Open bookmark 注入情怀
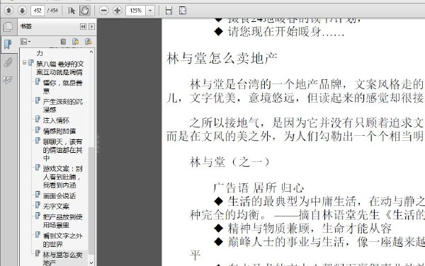The height and width of the screenshot is (266, 425). coord(56,120)
